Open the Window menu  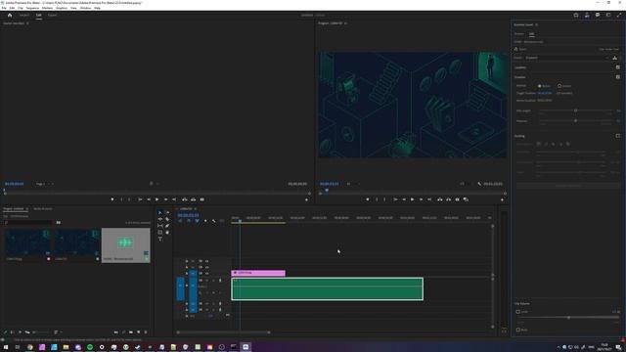click(85, 8)
